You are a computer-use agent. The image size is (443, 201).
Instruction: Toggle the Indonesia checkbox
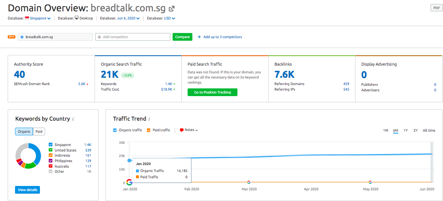pos(51,156)
